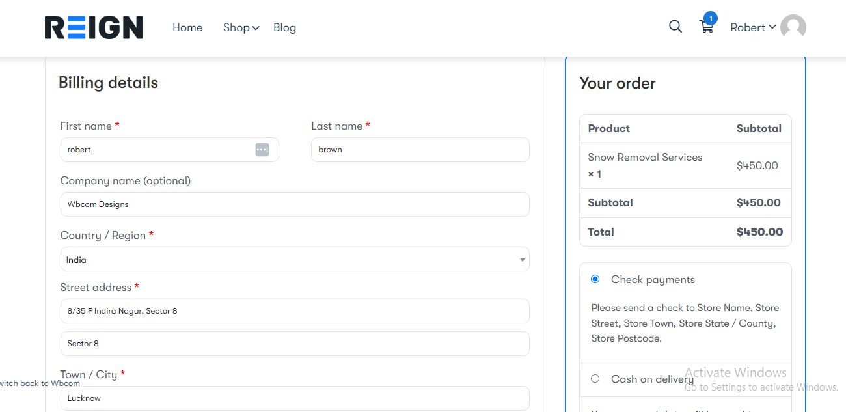This screenshot has height=412, width=846.
Task: Open the Blog menu item
Action: coord(284,27)
